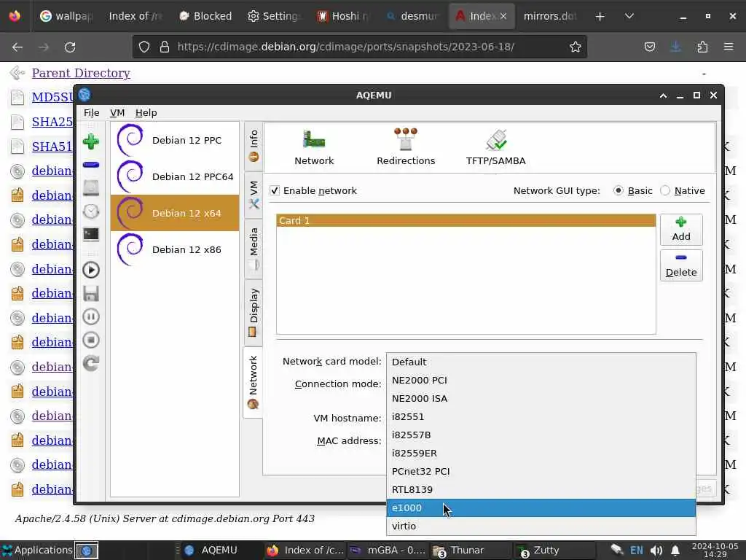Switch to the Blocked browser tab
Screen dimensions: 746x560
click(x=205, y=16)
